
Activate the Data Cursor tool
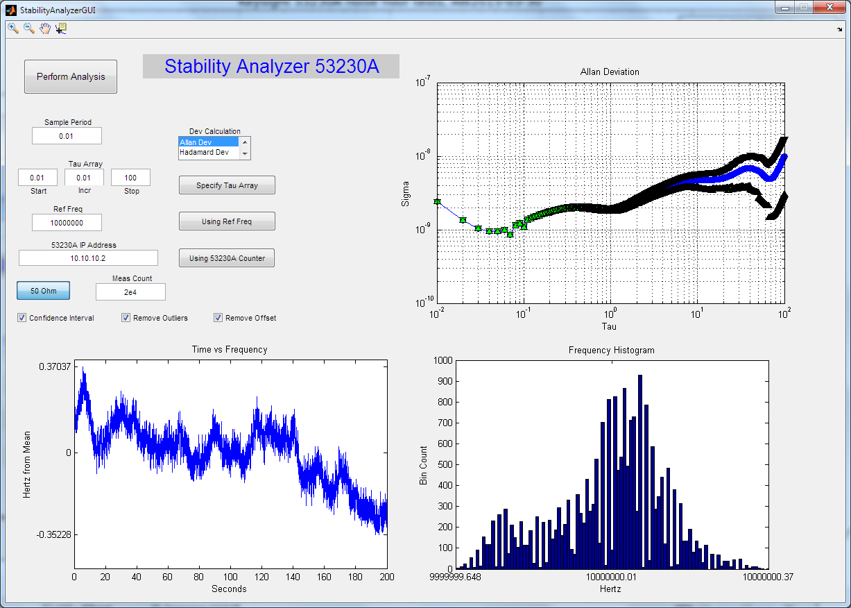point(61,28)
